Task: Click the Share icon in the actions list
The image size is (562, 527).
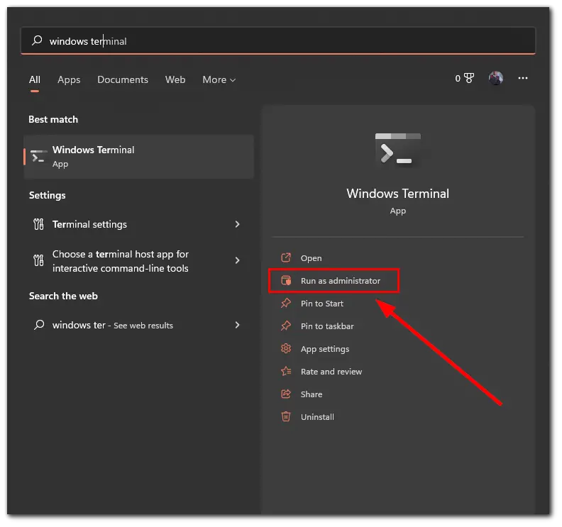Action: (286, 394)
